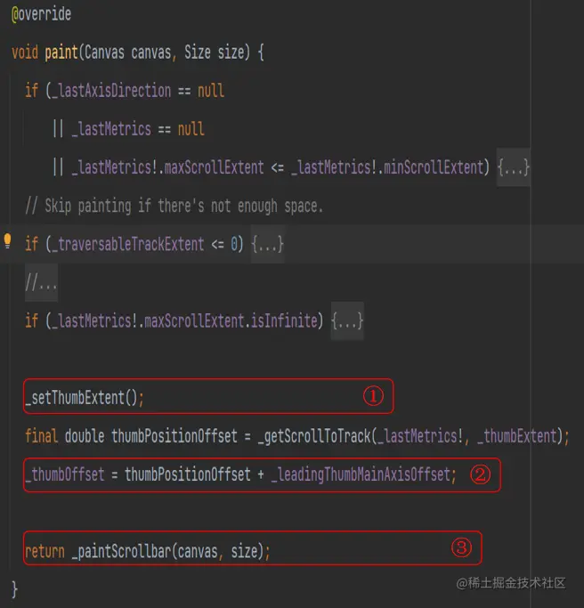Viewport: 584px width, 608px height.
Task: Click the circled number 3 marker
Action: (461, 548)
